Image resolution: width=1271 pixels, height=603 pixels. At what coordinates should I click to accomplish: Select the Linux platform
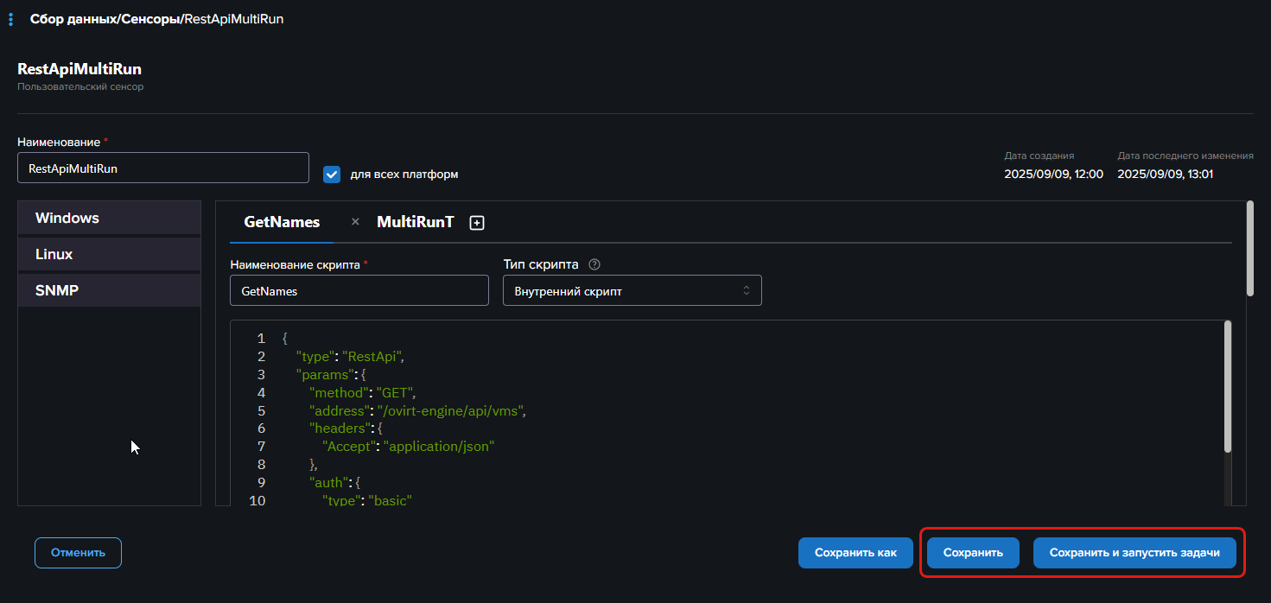click(109, 255)
